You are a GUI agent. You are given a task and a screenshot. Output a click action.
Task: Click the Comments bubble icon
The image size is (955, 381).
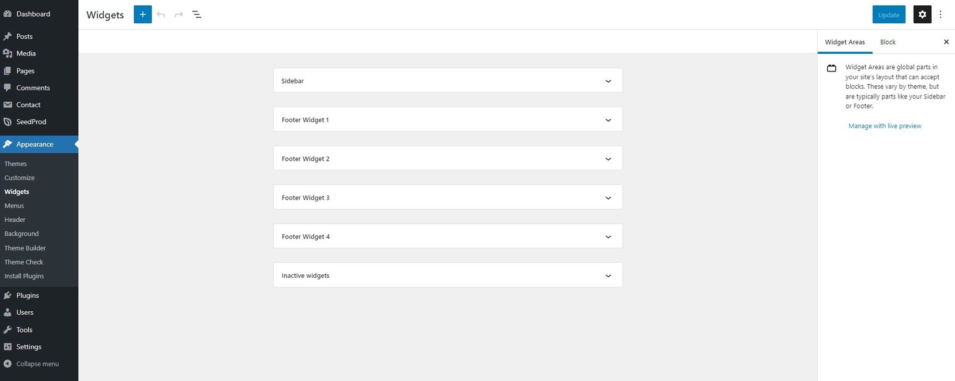pyautogui.click(x=8, y=88)
